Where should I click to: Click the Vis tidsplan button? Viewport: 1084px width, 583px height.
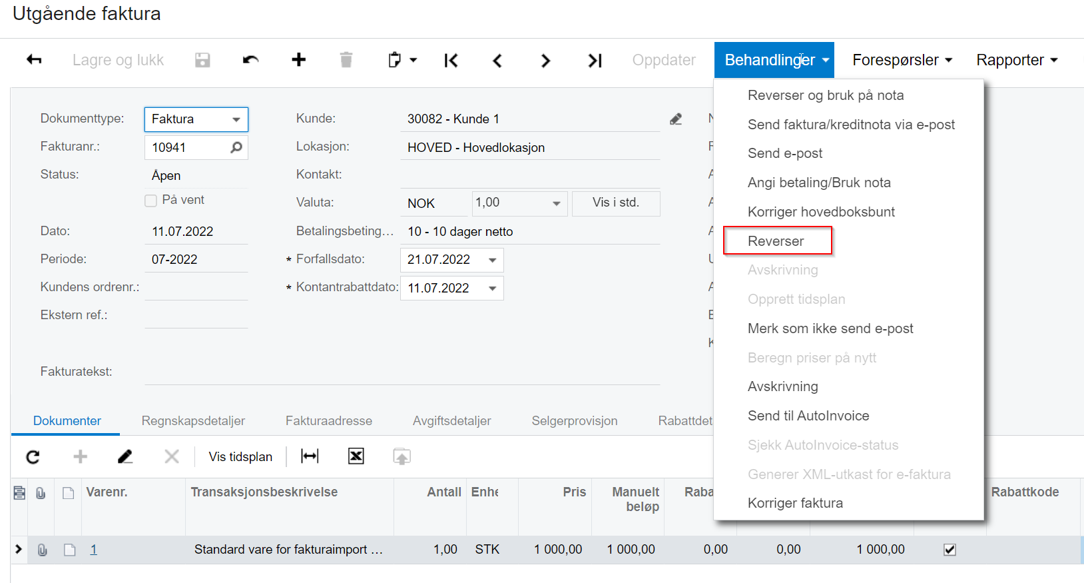240,456
